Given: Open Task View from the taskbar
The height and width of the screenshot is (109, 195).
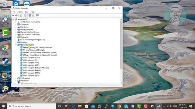Looking at the screenshot, I should click(66, 106).
